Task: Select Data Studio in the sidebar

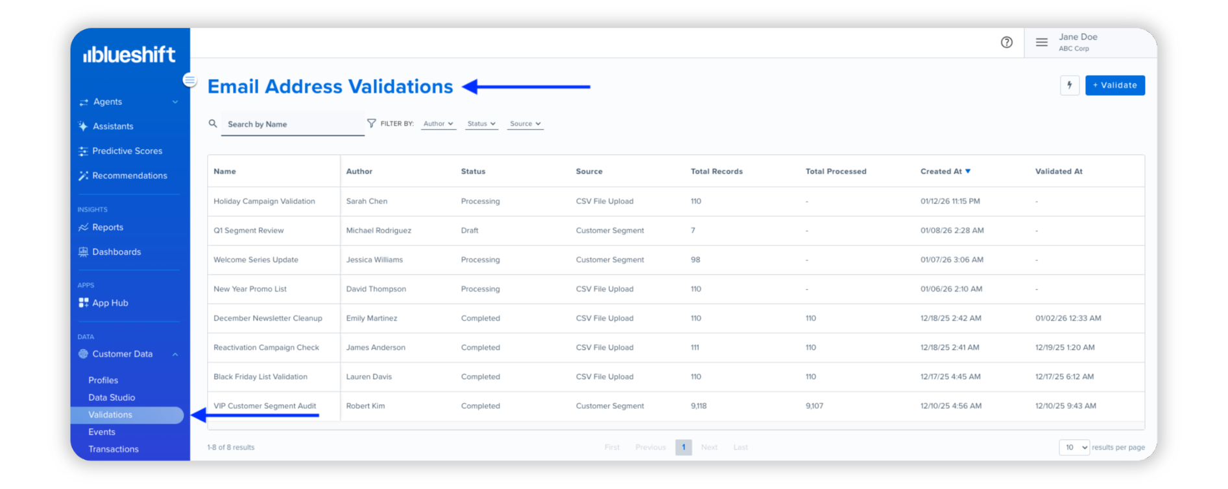Action: coord(112,398)
